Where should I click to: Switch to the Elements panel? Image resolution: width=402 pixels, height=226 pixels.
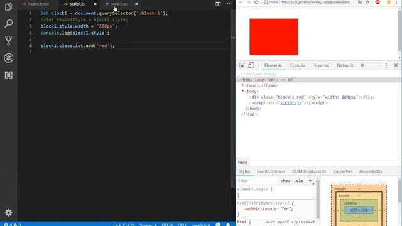(273, 65)
